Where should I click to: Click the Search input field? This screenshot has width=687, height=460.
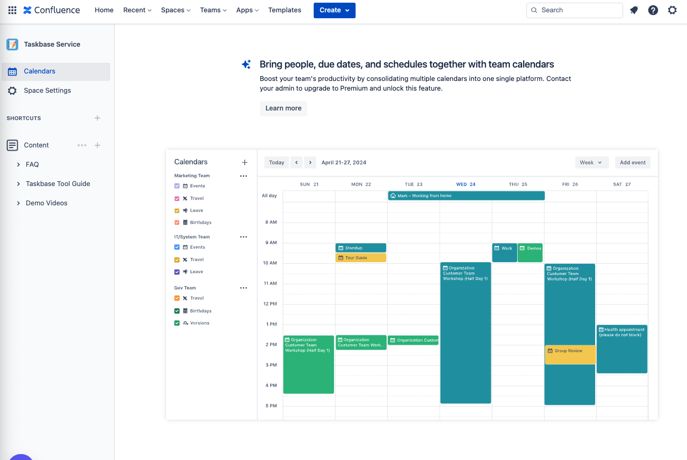click(575, 10)
